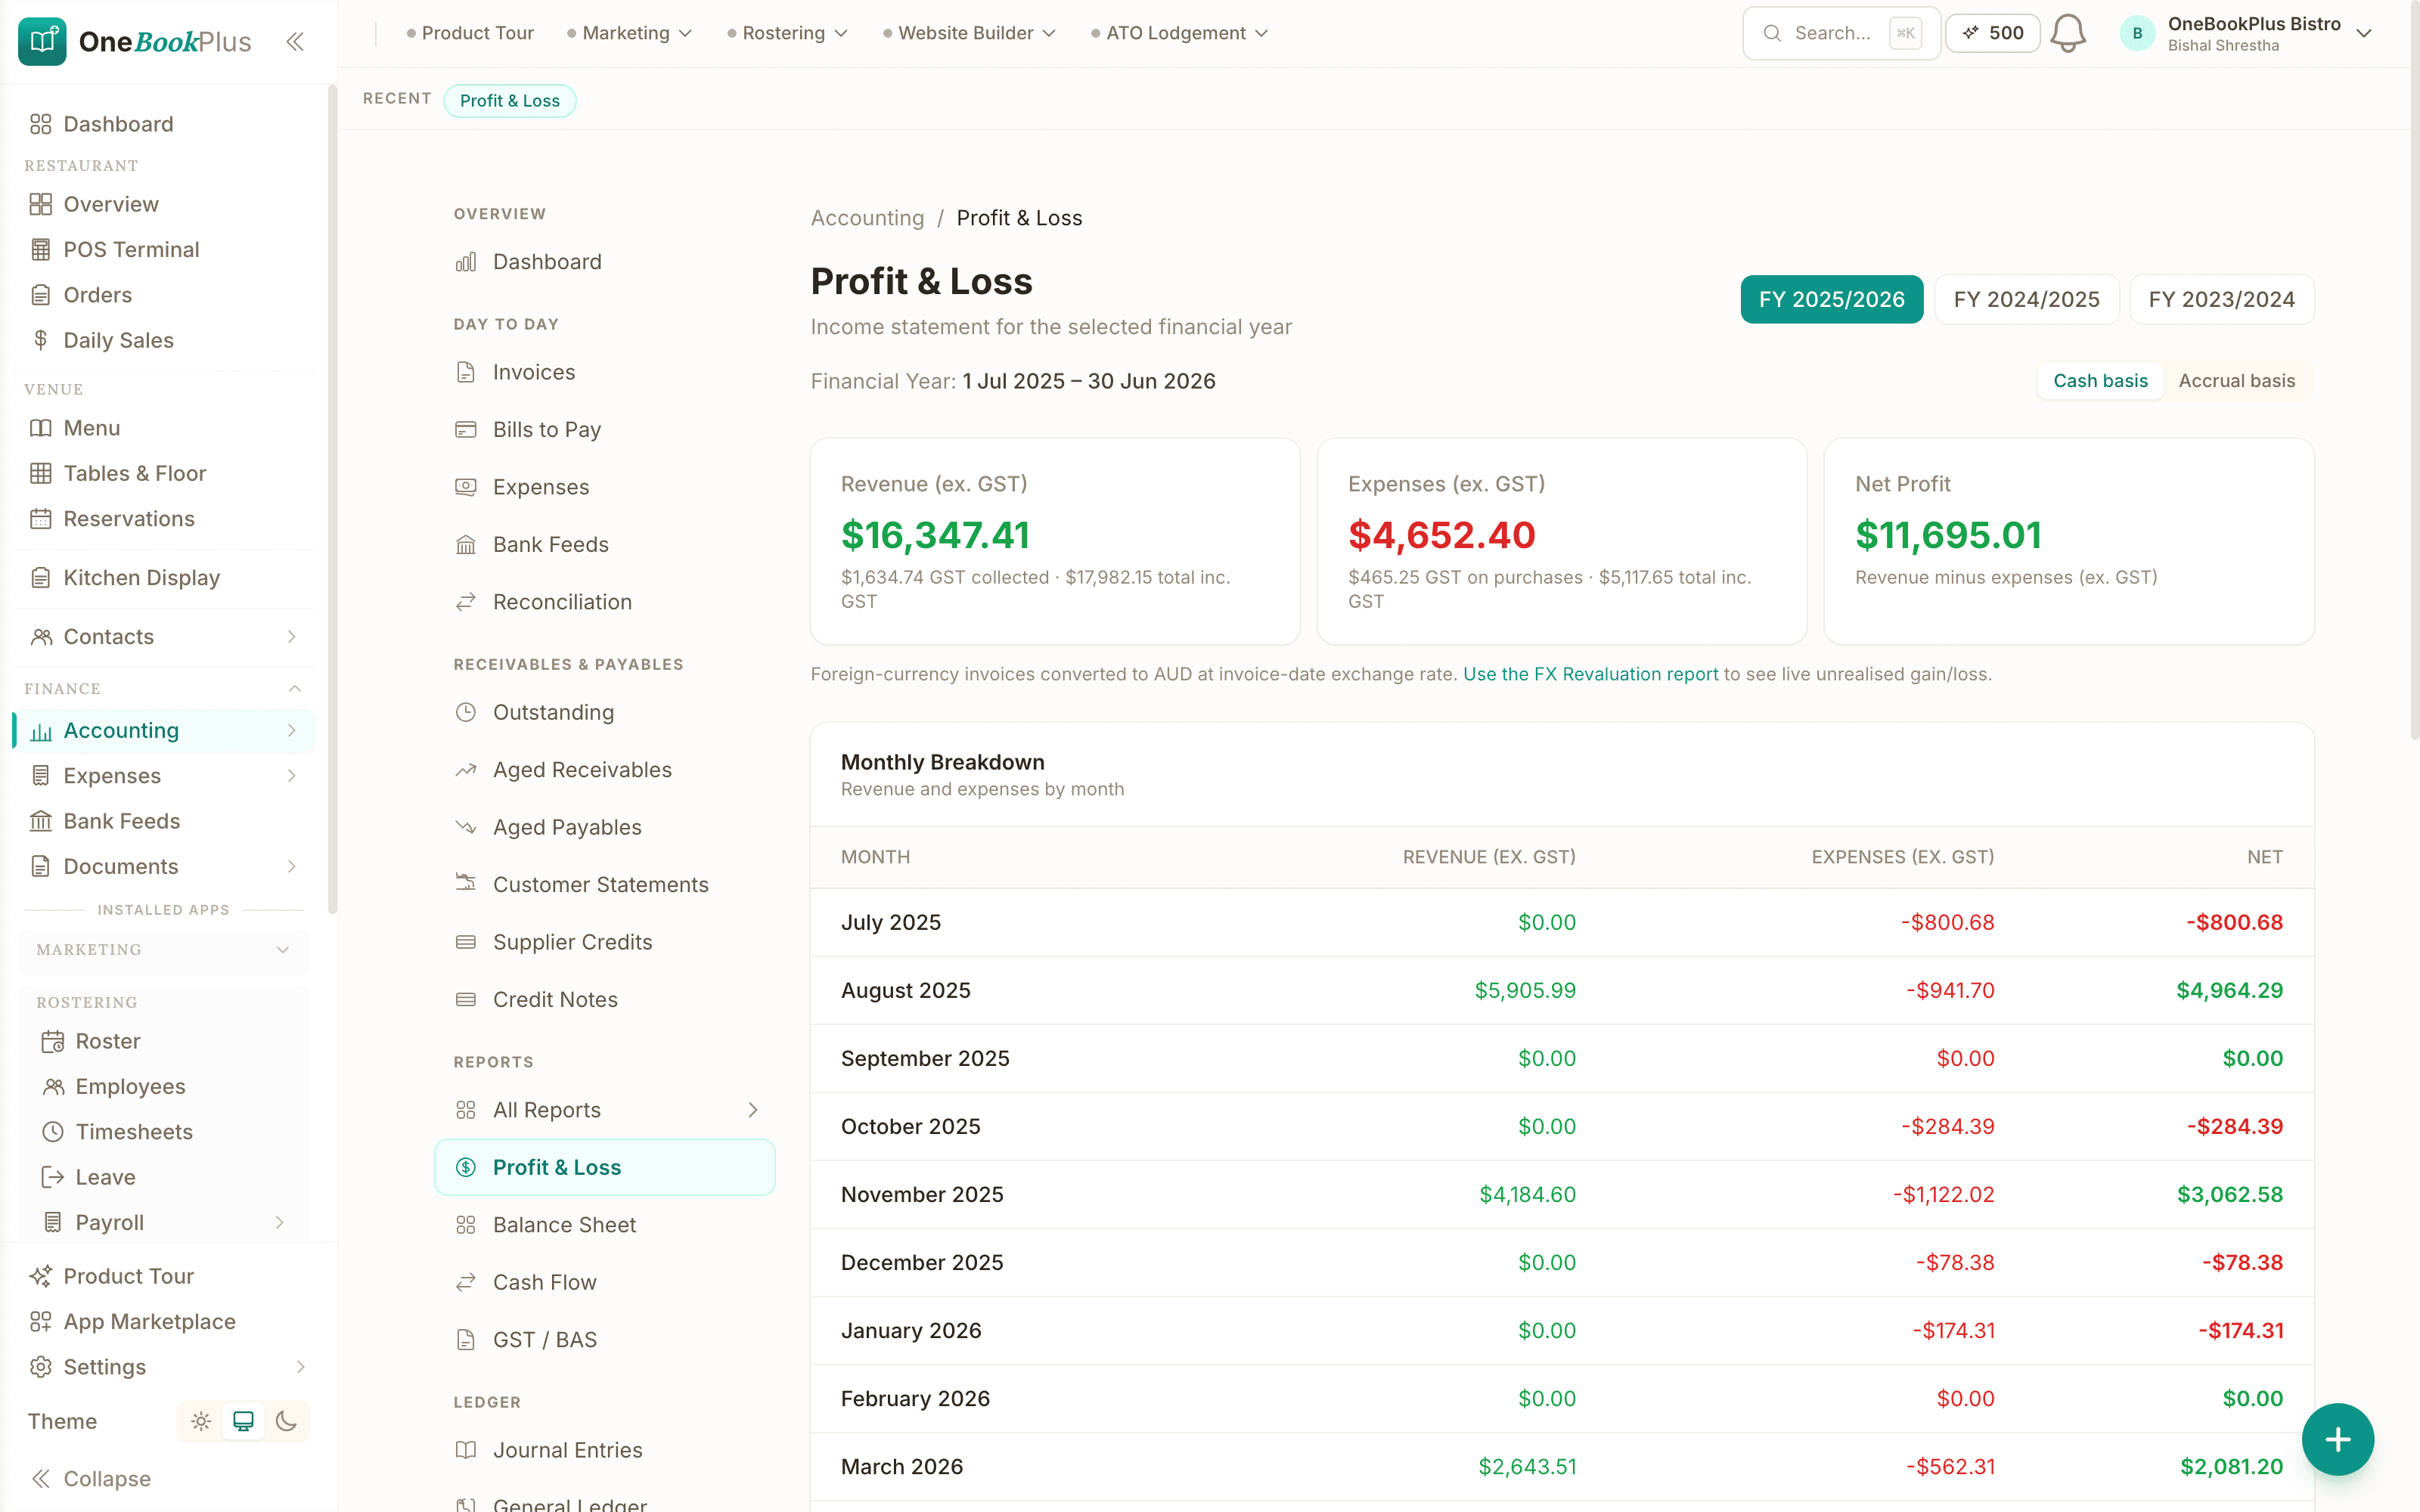Click the November 2025 revenue $4,184.60

[1527, 1194]
